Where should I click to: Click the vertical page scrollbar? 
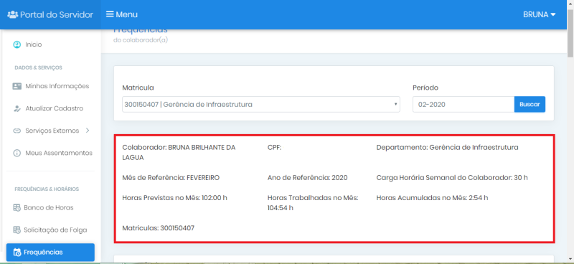pyautogui.click(x=570, y=132)
